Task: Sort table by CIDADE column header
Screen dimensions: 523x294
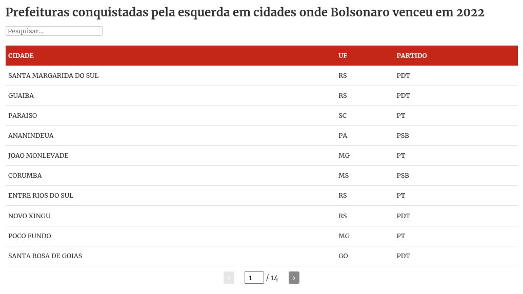Action: click(x=21, y=56)
